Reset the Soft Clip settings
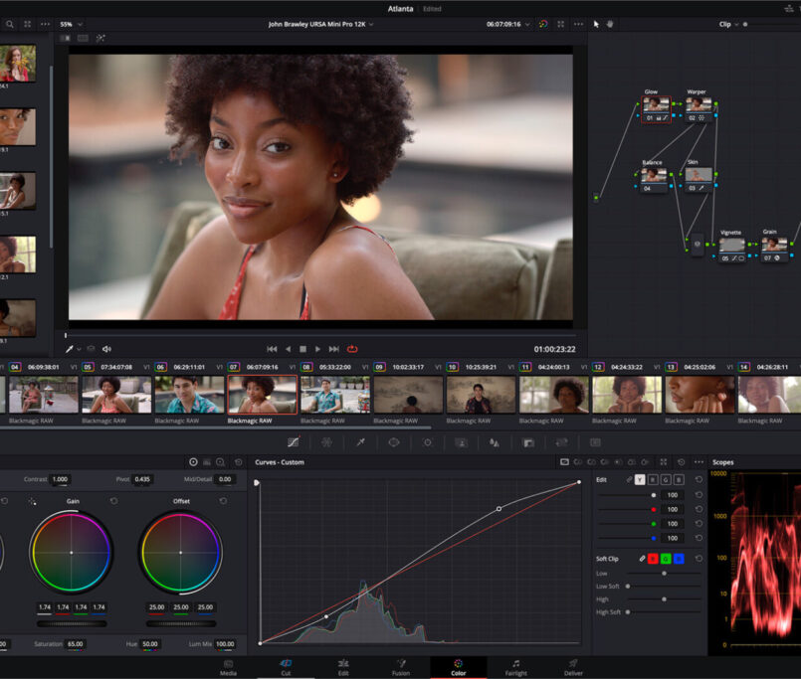This screenshot has height=679, width=801. pos(699,559)
